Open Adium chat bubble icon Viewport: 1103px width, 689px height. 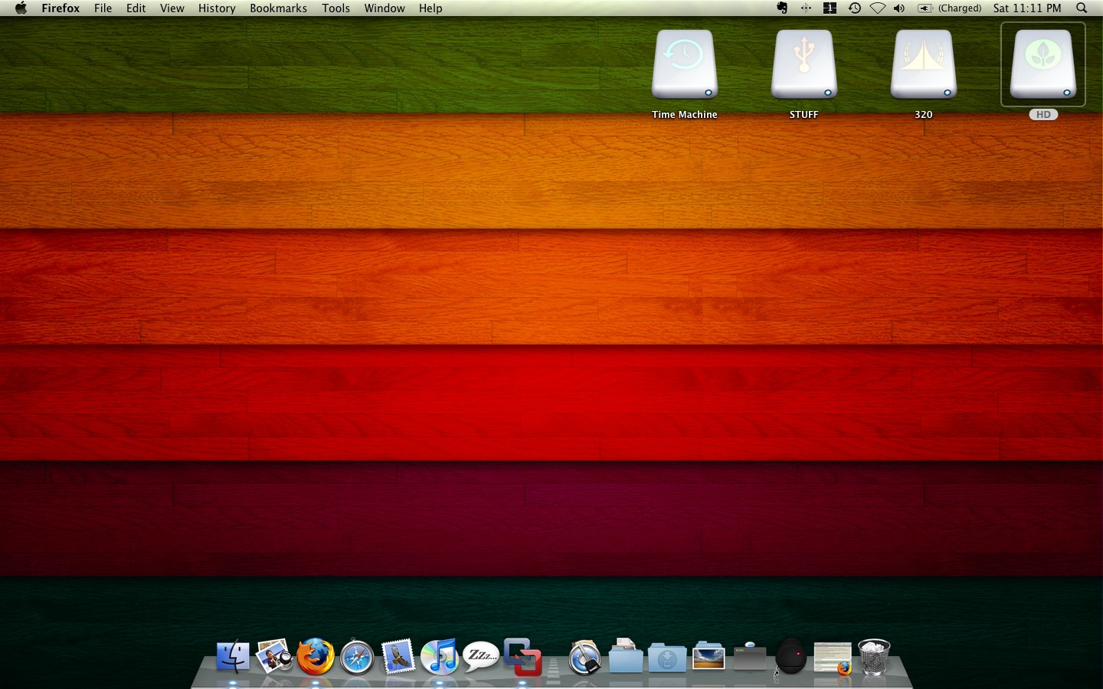[481, 656]
